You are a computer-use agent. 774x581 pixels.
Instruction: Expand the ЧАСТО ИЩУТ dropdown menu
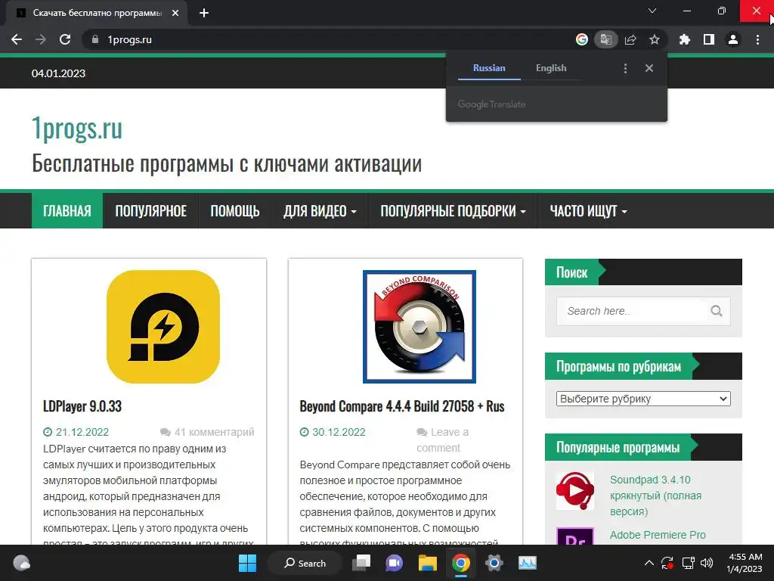click(588, 211)
